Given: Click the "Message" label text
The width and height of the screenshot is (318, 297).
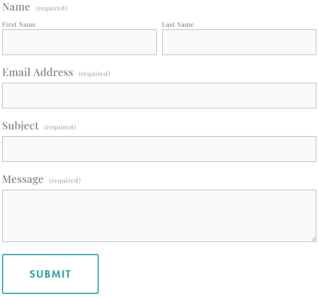Looking at the screenshot, I should (x=23, y=179).
